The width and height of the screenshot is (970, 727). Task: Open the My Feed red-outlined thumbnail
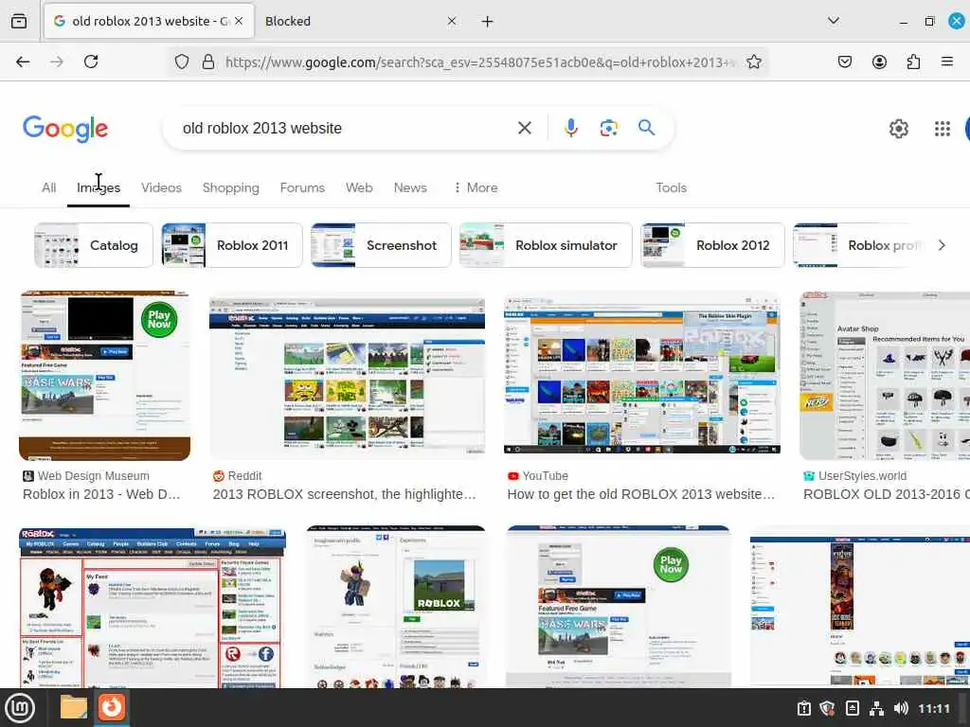pos(153,607)
